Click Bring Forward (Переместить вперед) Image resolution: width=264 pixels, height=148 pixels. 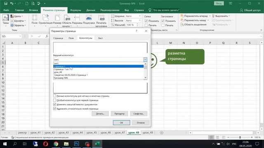(x=194, y=16)
